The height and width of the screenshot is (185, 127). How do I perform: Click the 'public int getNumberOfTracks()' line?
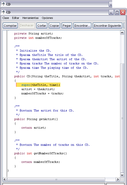(40, 153)
